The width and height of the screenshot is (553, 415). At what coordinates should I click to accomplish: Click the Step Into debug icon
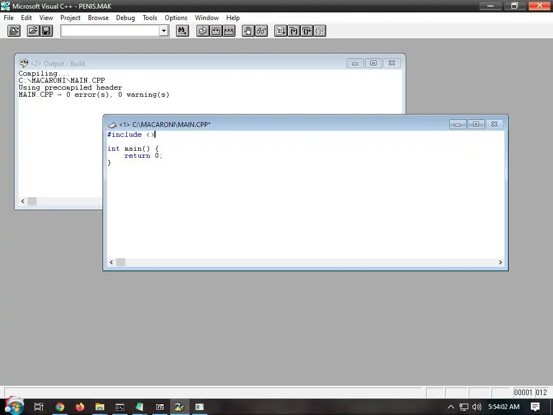294,31
